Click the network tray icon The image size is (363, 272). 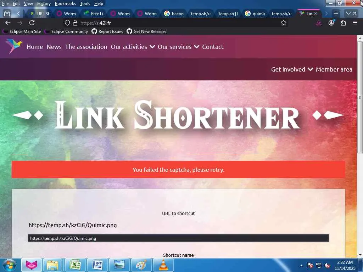coord(319,265)
